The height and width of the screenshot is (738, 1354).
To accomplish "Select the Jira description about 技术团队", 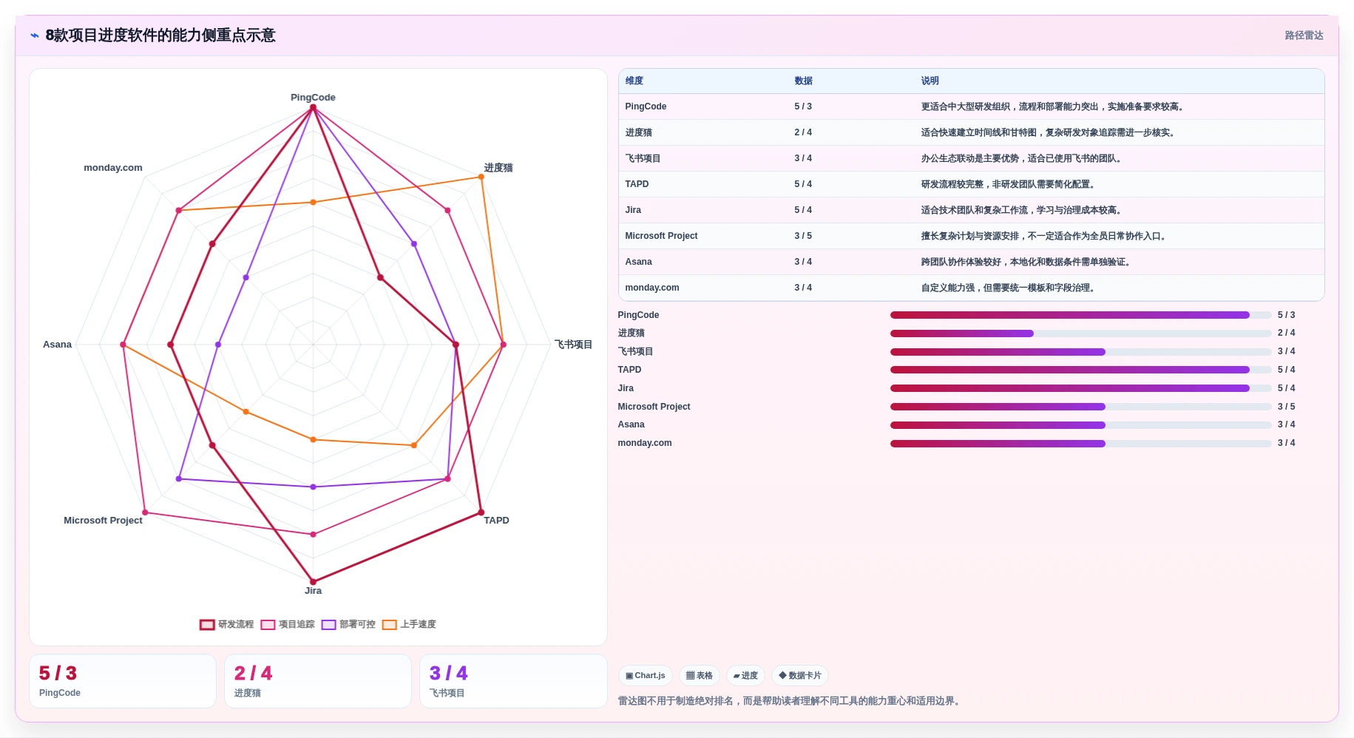I will click(1022, 210).
